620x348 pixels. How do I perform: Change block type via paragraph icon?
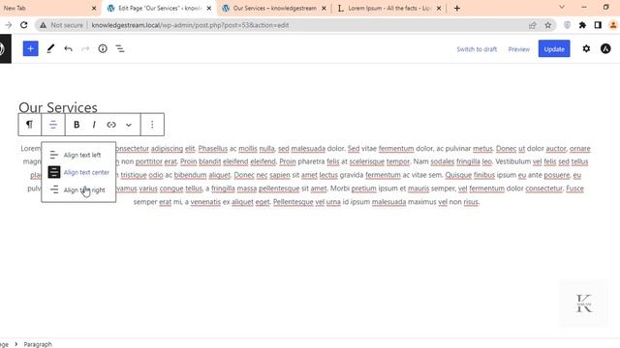coord(30,125)
